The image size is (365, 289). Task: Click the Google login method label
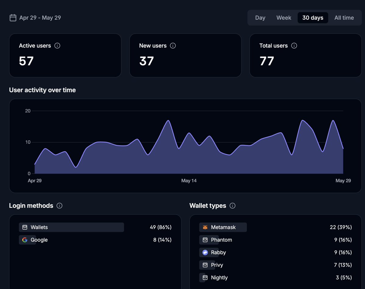39,240
